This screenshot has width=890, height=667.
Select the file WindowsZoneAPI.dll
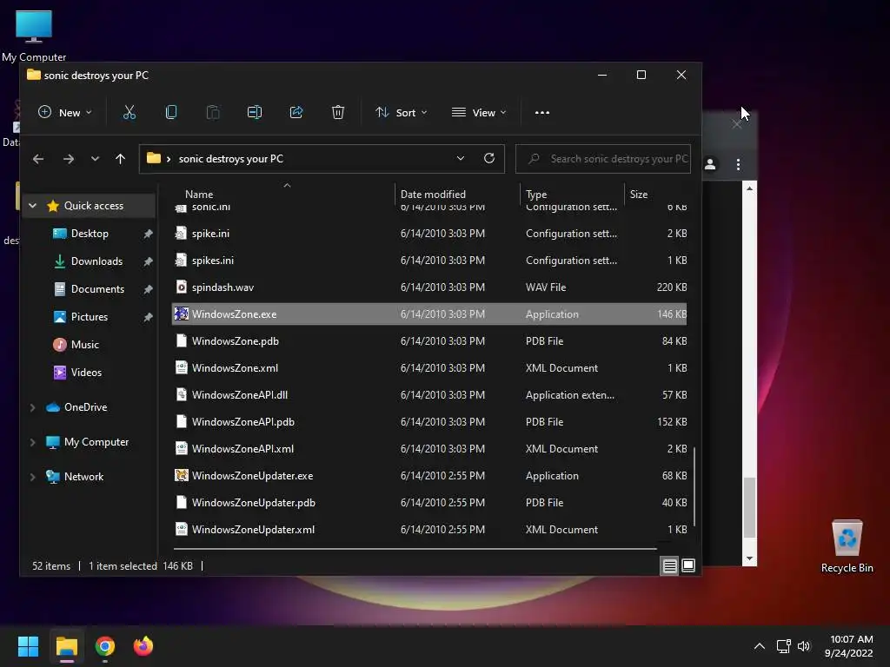(429, 395)
